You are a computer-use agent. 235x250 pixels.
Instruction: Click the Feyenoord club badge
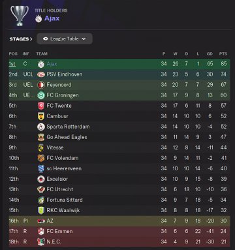pyautogui.click(x=41, y=85)
